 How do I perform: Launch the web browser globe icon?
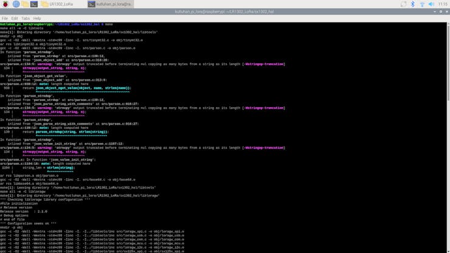(16, 4)
